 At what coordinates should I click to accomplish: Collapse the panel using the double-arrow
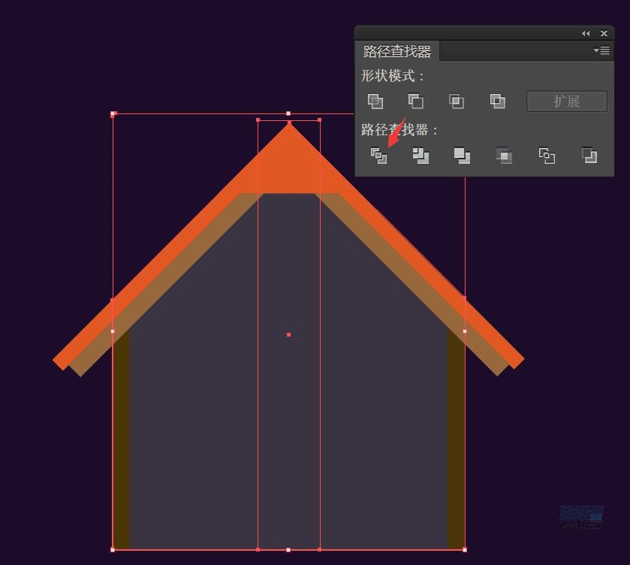(x=586, y=33)
